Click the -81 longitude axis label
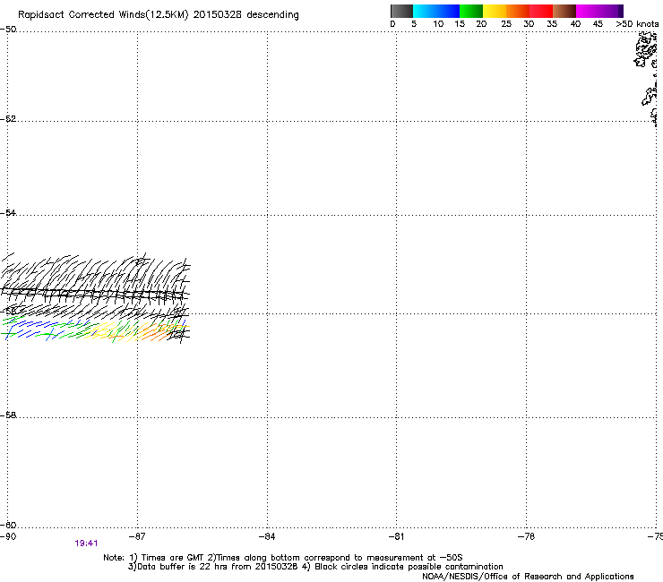 (396, 536)
